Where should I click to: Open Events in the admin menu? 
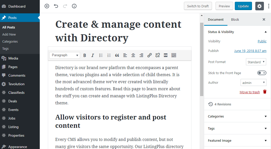tap(20, 110)
